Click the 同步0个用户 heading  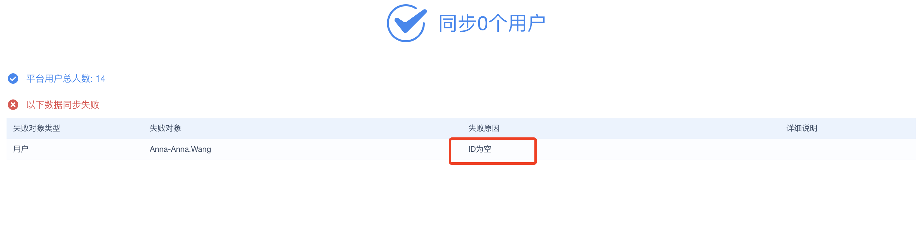[491, 24]
